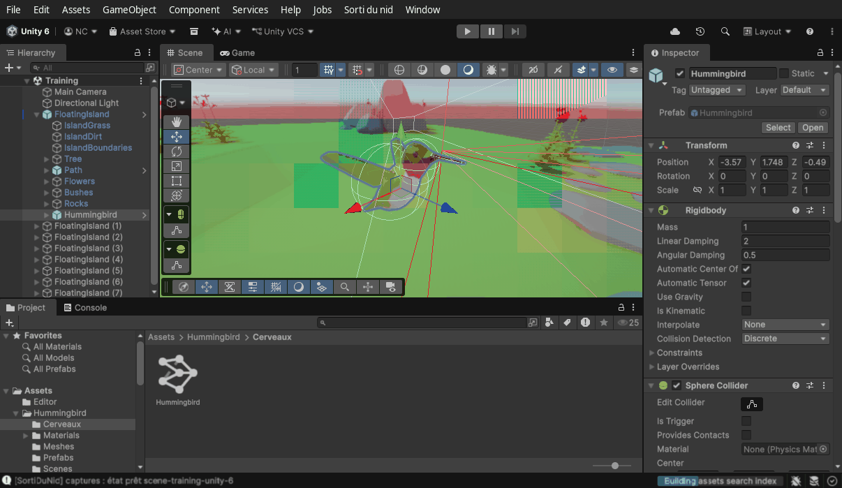This screenshot has height=488, width=842.
Task: Enable the Is Trigger checkbox
Action: point(746,421)
